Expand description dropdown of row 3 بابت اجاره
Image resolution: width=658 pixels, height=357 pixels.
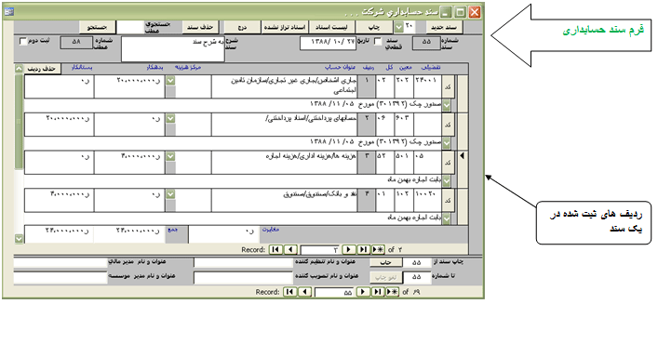447,180
